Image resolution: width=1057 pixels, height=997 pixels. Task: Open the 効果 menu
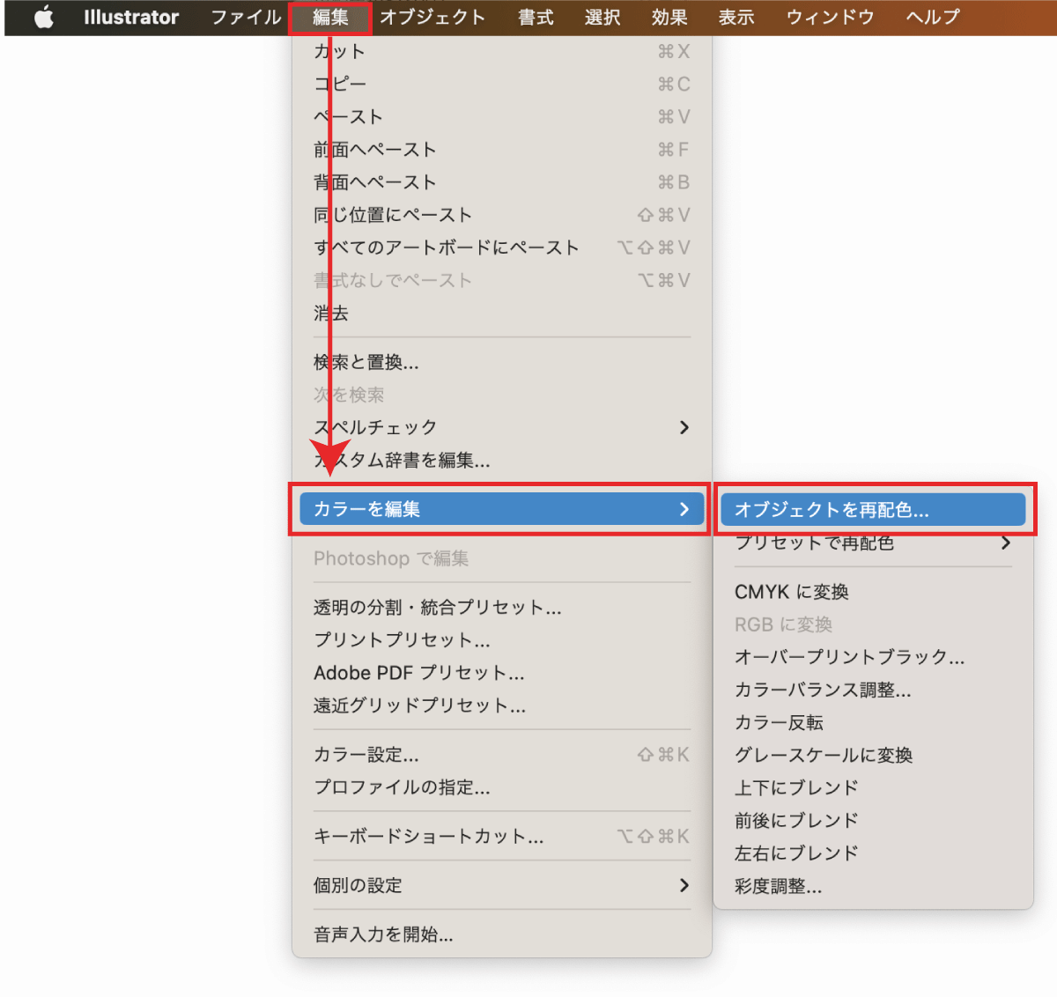point(669,18)
